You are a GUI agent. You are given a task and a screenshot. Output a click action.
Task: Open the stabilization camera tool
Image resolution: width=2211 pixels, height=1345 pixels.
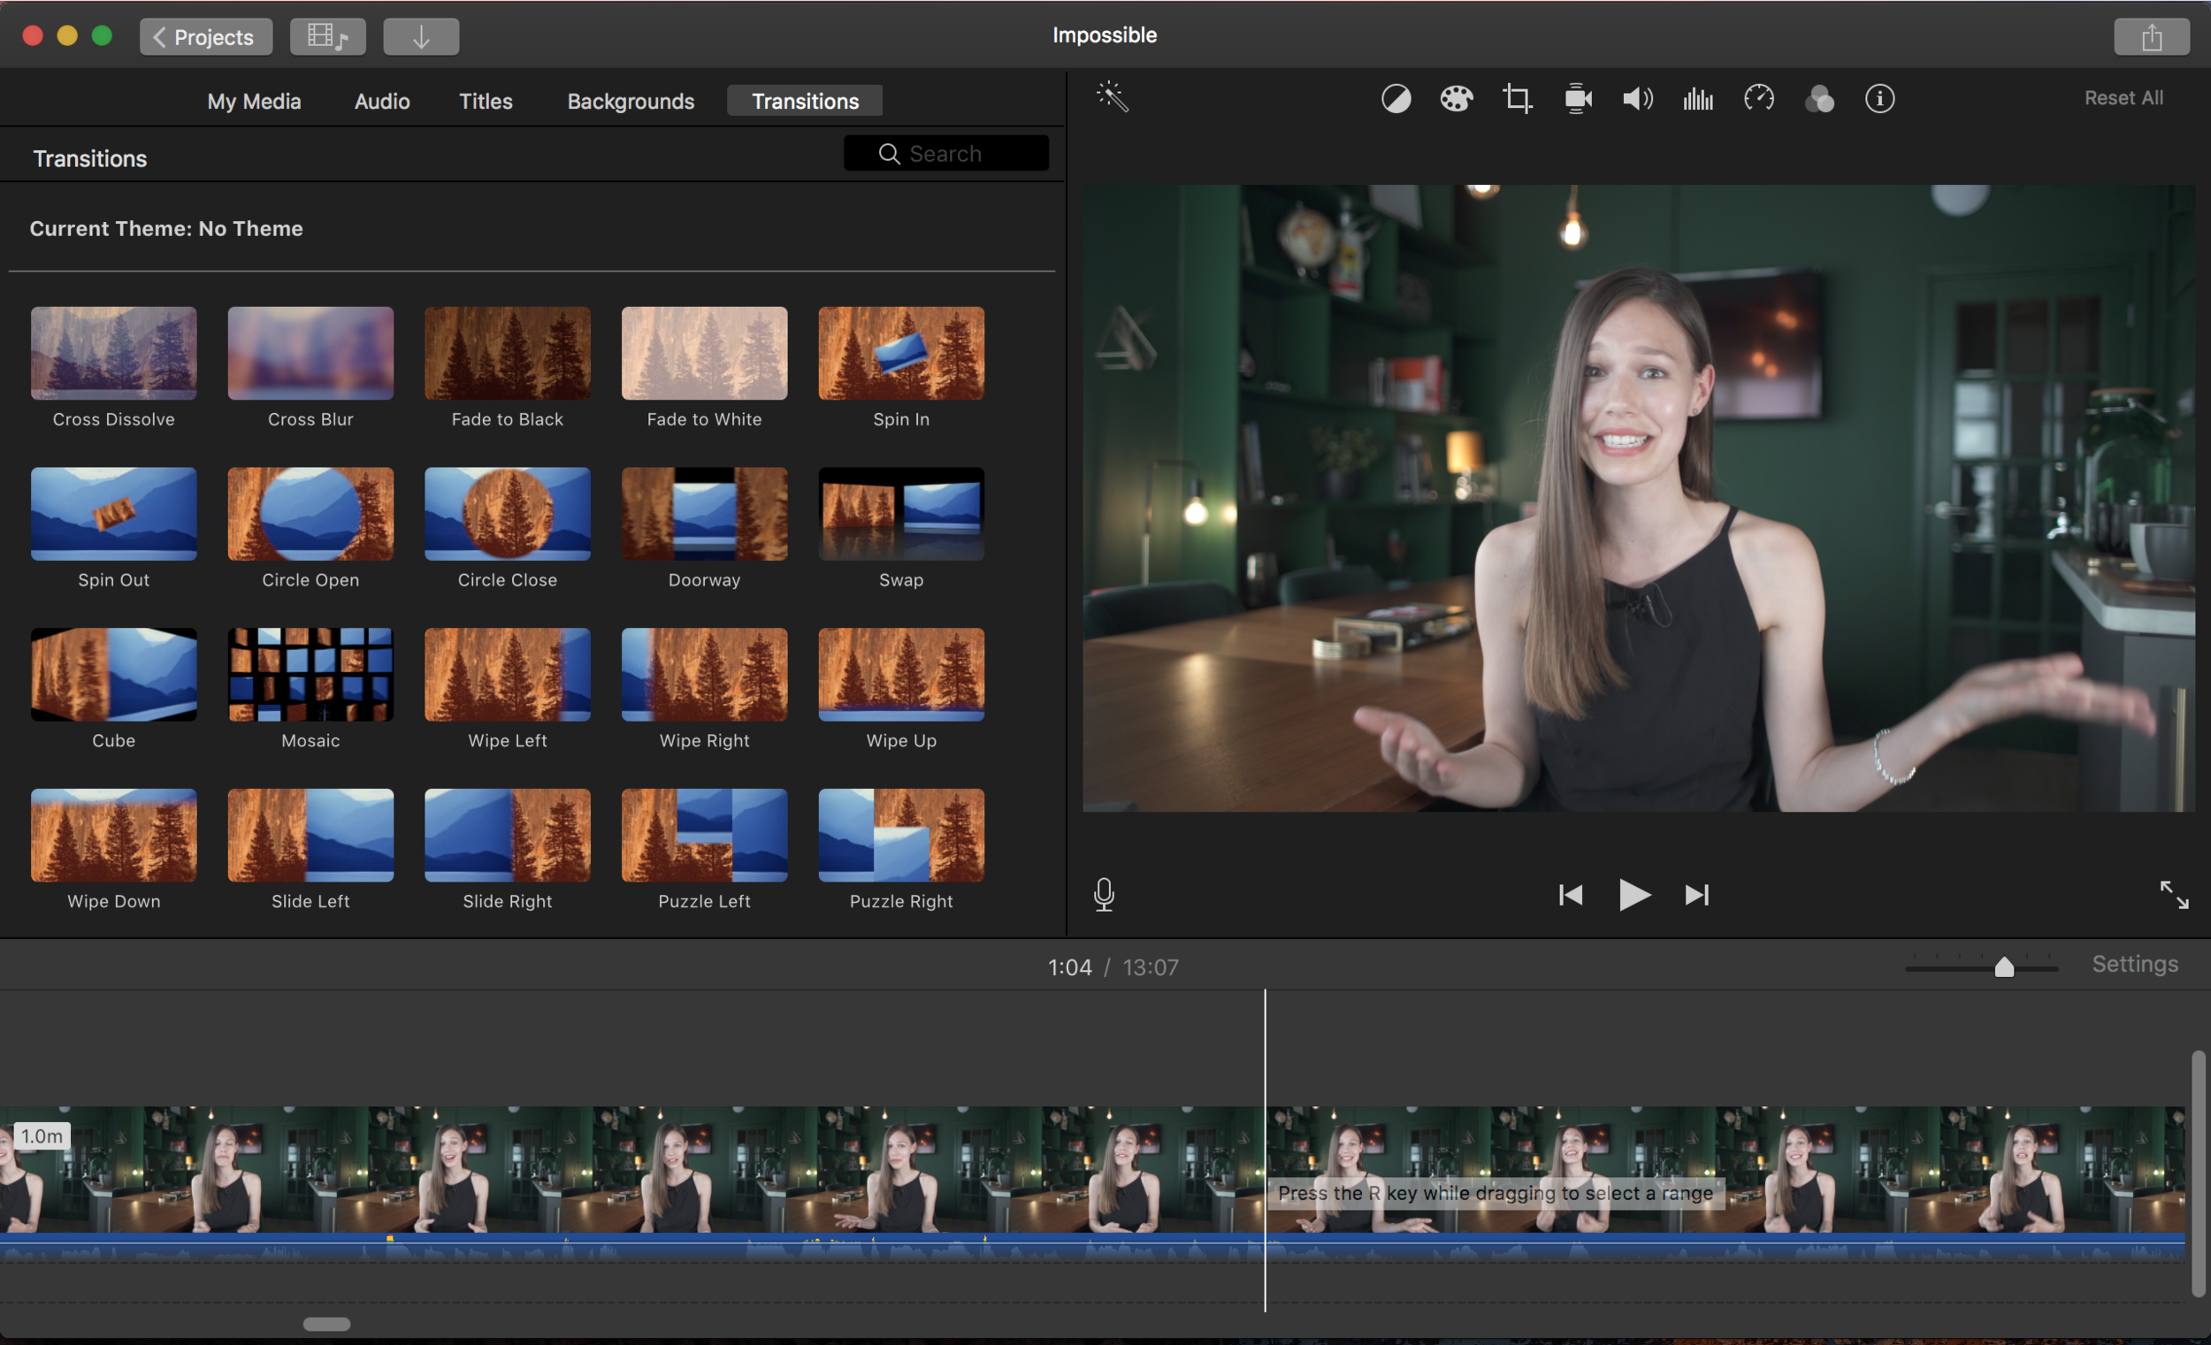coord(1578,98)
